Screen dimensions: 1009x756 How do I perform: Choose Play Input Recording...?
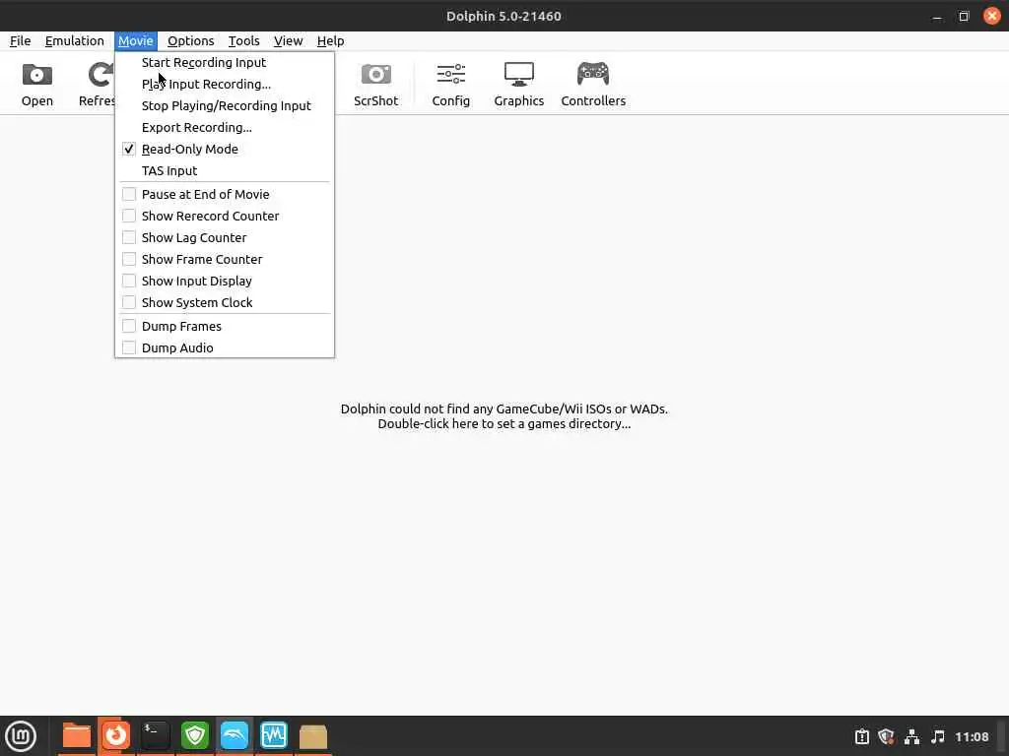tap(224, 85)
